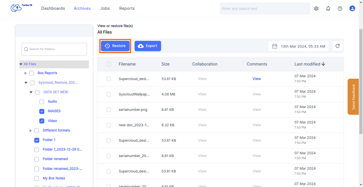Uncheck the IMAGES folder checkbox
The height and width of the screenshot is (187, 363).
(42, 111)
